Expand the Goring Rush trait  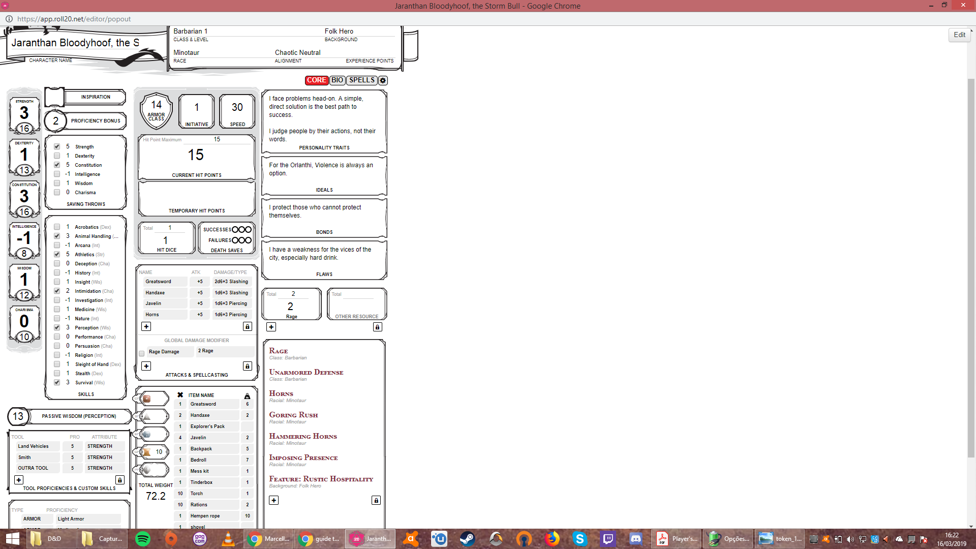tap(293, 415)
